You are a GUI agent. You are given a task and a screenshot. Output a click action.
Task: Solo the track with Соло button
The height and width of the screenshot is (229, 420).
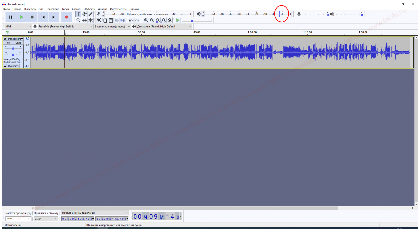(x=18, y=43)
